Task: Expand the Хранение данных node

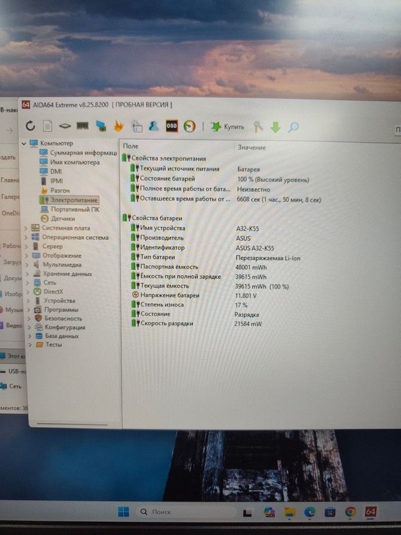Action: [x=28, y=274]
